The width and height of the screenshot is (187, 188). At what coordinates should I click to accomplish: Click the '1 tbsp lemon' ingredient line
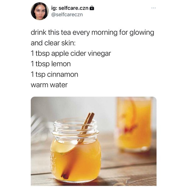[x=51, y=64]
